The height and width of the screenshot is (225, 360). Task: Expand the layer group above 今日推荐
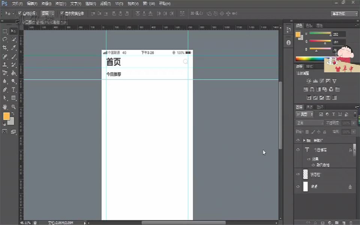304,140
